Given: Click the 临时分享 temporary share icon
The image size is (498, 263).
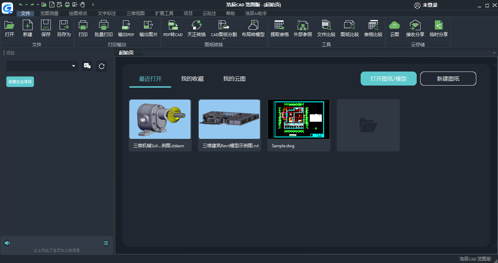Looking at the screenshot, I should coord(438,25).
